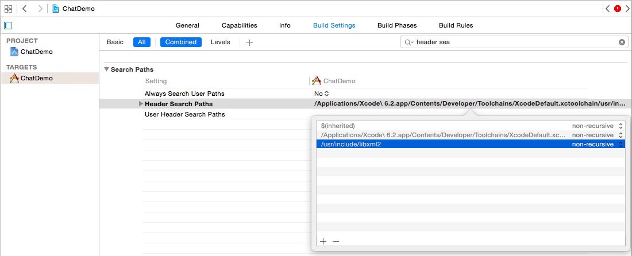The height and width of the screenshot is (256, 632).
Task: Select the Xcode 6.2.app toolchain path entry
Action: pos(442,135)
